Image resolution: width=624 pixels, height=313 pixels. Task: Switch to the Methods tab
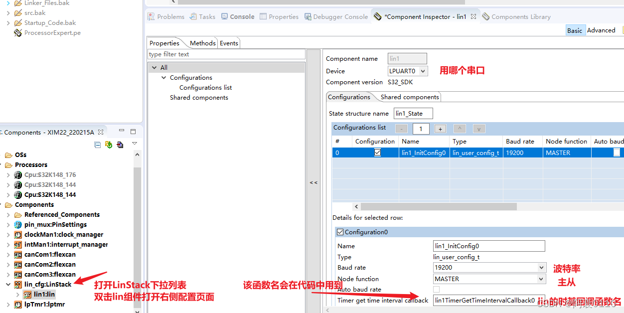pyautogui.click(x=201, y=43)
